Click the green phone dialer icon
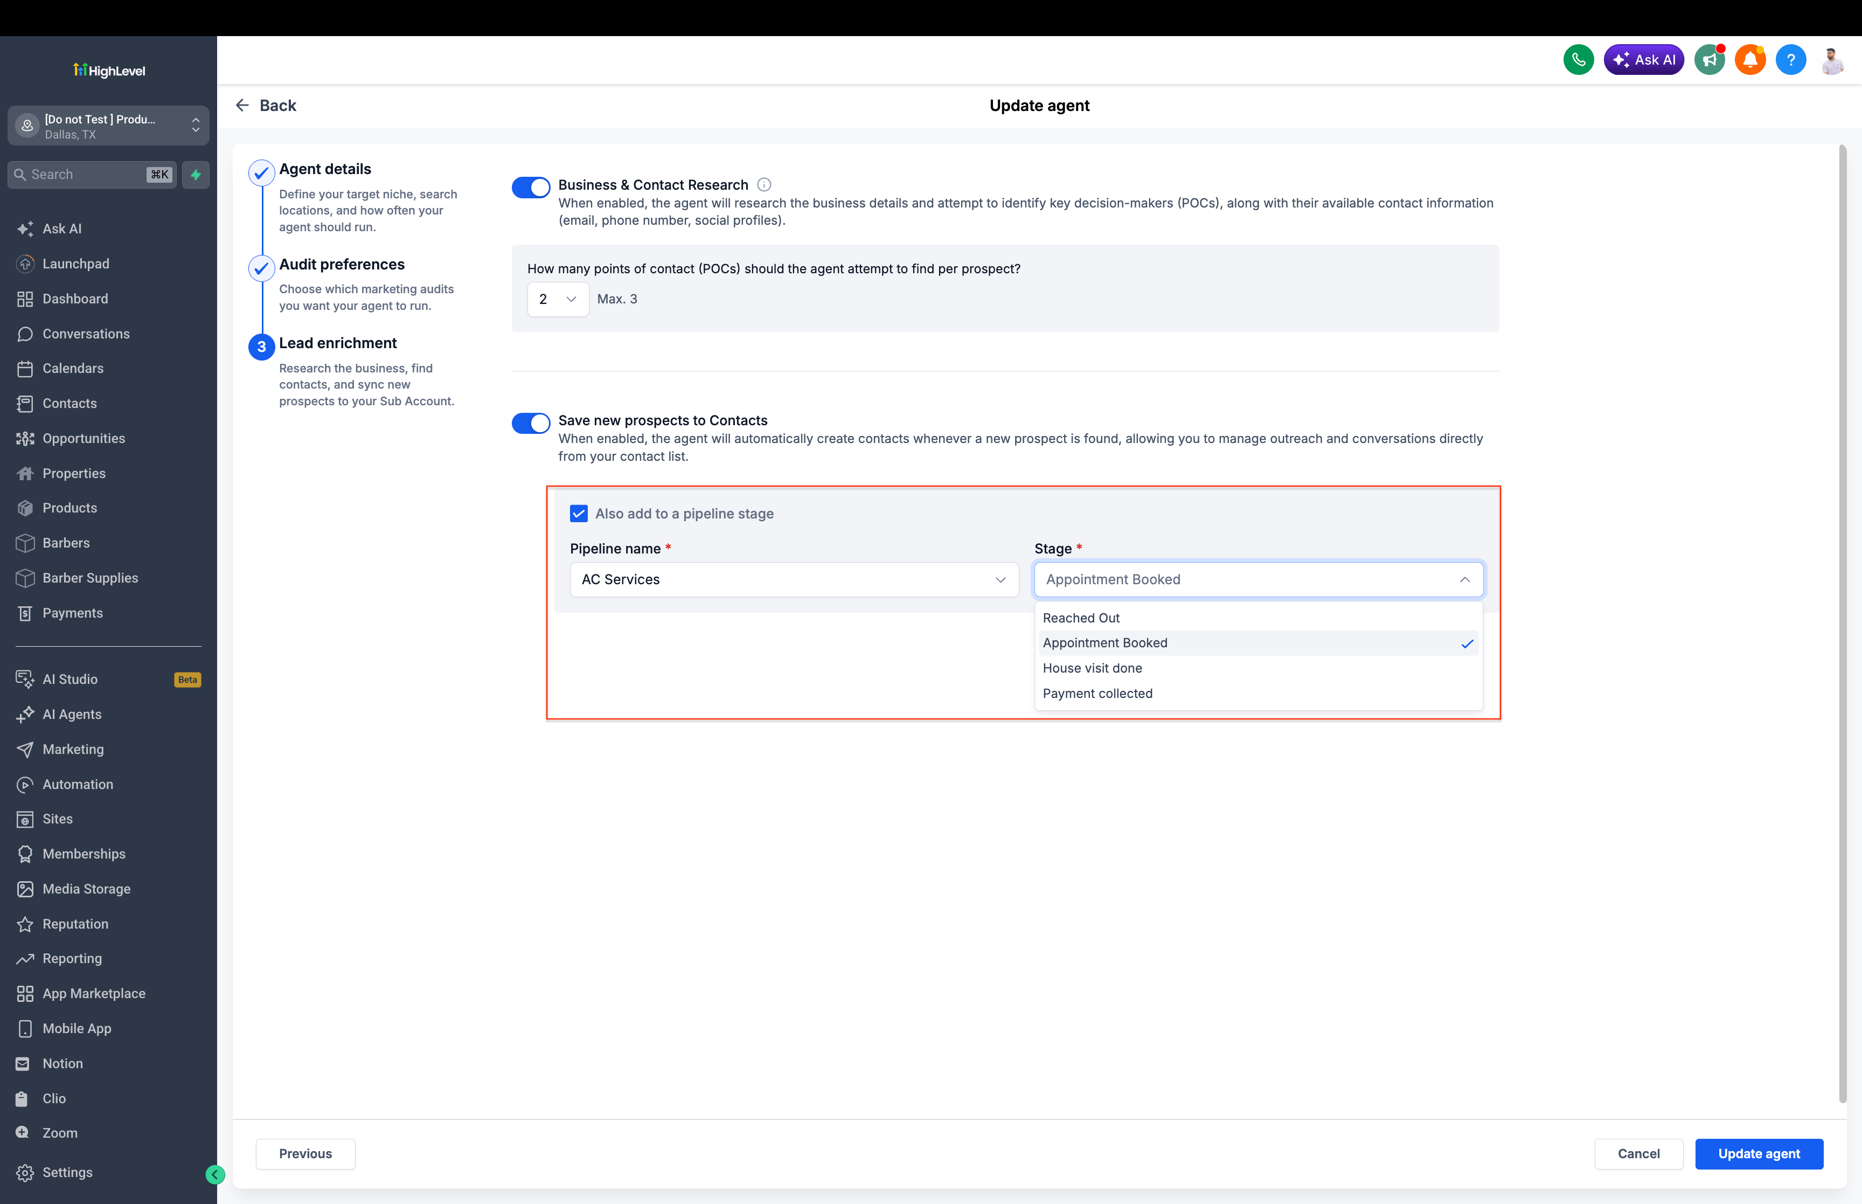Screen dimensions: 1862x1204 coord(1579,59)
